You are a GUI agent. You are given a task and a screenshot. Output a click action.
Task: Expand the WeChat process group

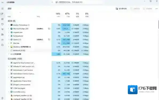coord(9,43)
